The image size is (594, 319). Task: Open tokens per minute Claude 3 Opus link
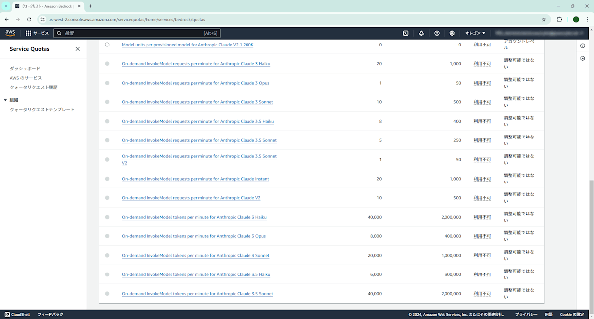(x=194, y=236)
